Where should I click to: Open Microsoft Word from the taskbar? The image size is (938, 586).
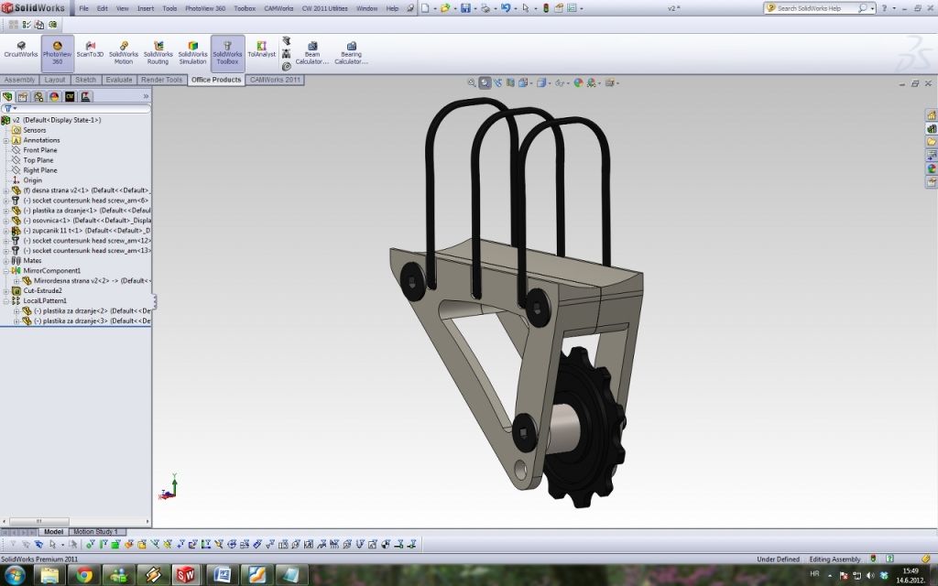tap(223, 575)
